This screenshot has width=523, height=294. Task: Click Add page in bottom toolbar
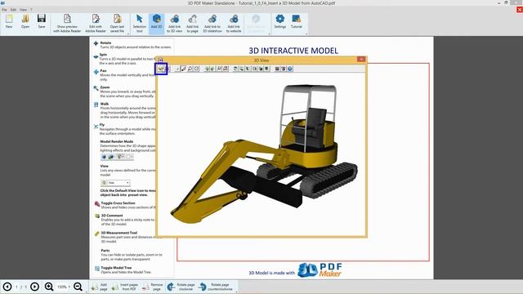[100, 287]
